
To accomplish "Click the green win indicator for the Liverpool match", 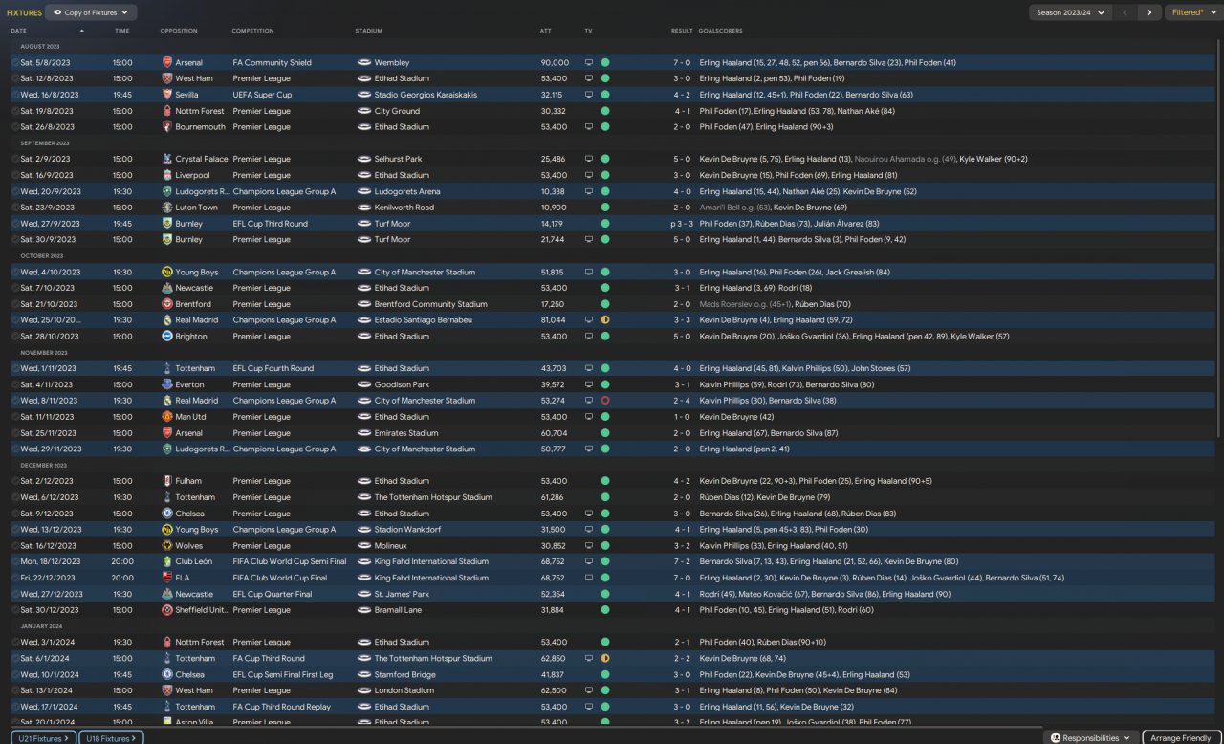I will 605,175.
